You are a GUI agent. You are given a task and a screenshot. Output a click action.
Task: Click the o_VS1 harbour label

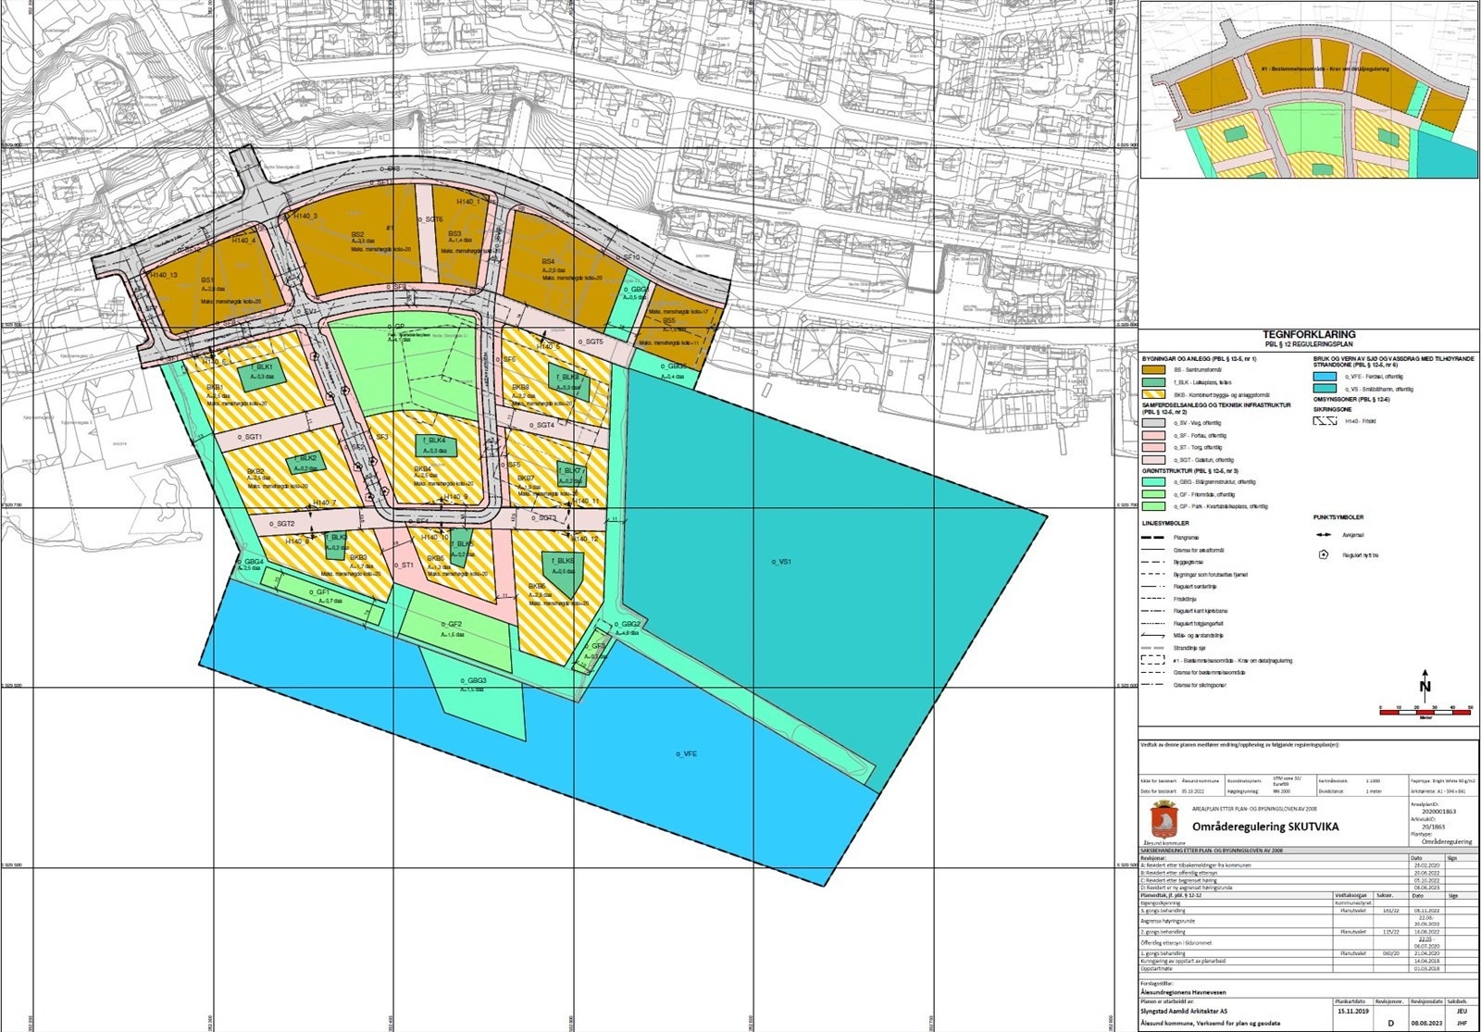pos(783,561)
